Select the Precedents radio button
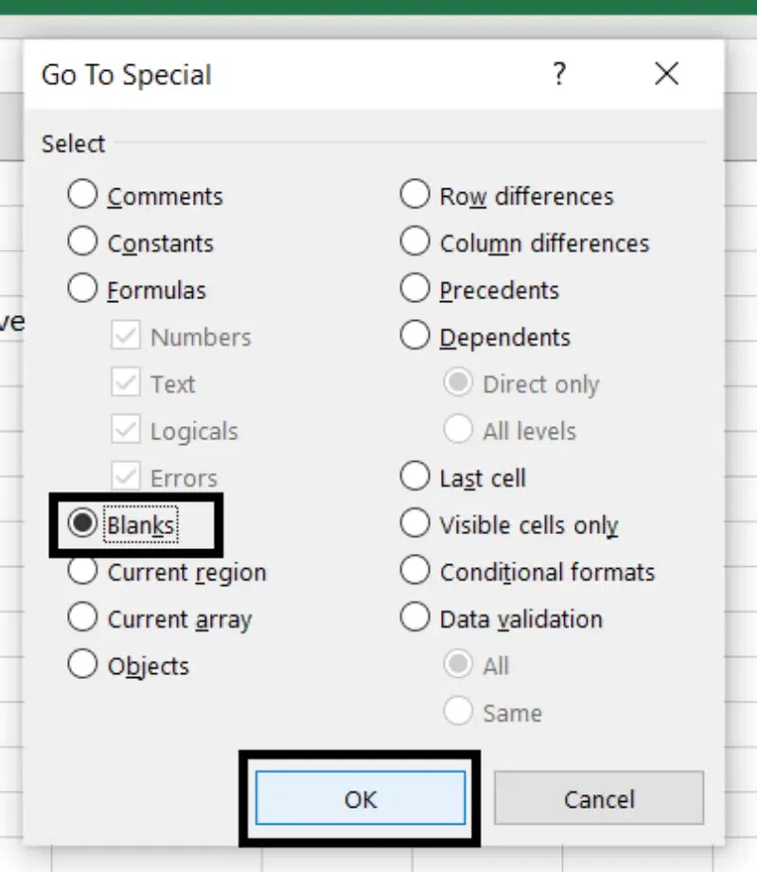Image resolution: width=757 pixels, height=872 pixels. (x=415, y=289)
